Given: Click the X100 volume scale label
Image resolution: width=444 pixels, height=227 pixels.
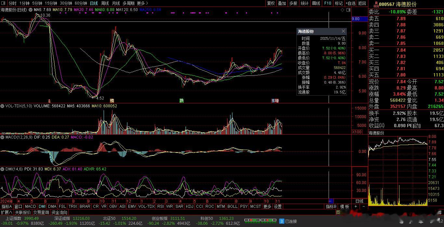Looking at the screenshot, I should click(x=357, y=132).
